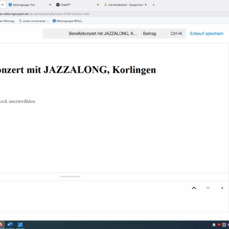The image size is (229, 229).
Task: Close the trier bundesland Google tab
Action: click(145, 5)
